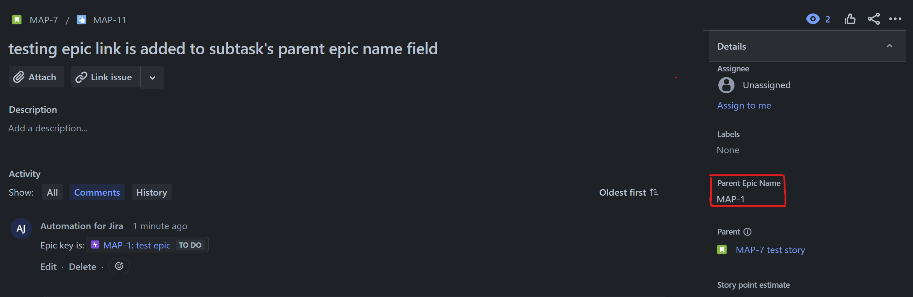Toggle watching via the eye icon

[814, 19]
